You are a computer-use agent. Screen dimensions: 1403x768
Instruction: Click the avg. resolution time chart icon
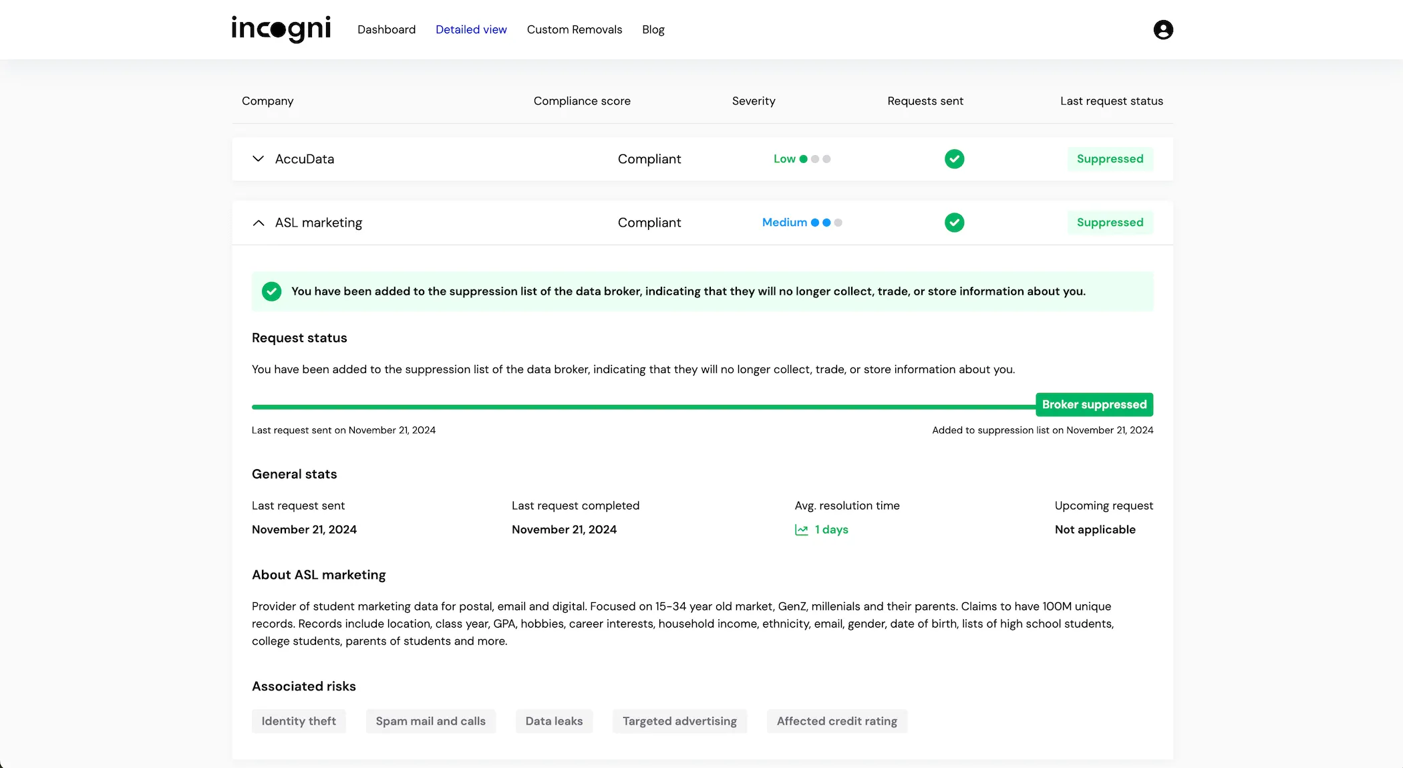click(801, 530)
